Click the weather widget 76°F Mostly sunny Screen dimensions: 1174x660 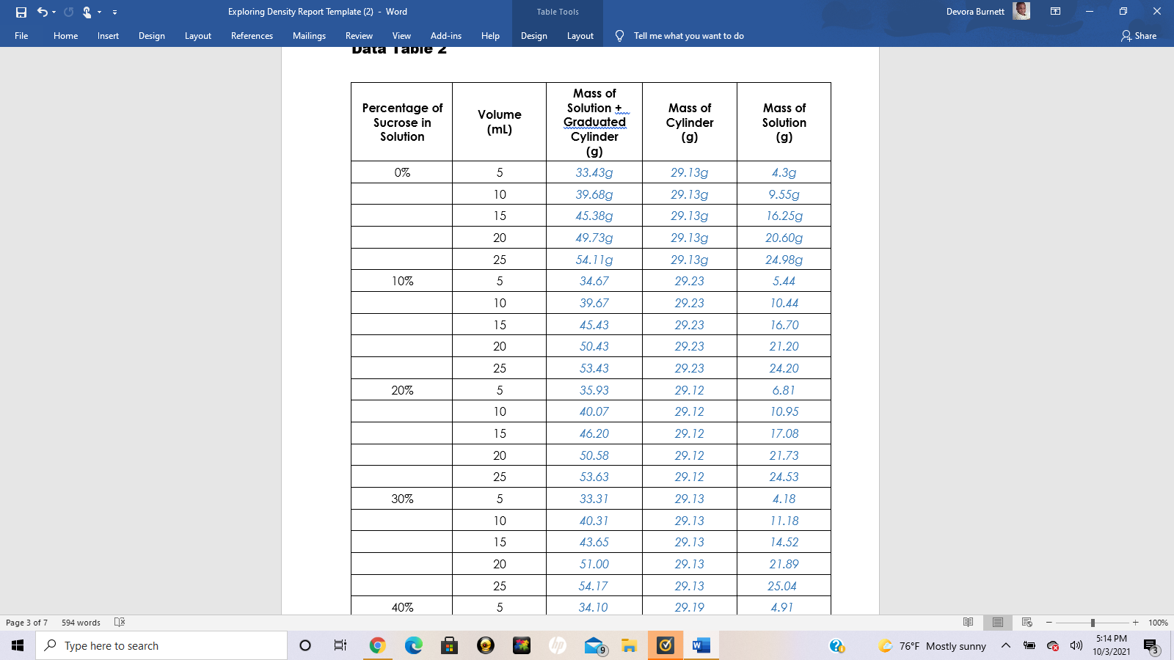point(933,645)
